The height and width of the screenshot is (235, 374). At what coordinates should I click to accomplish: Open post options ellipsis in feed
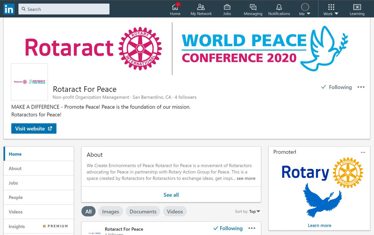tap(252, 228)
